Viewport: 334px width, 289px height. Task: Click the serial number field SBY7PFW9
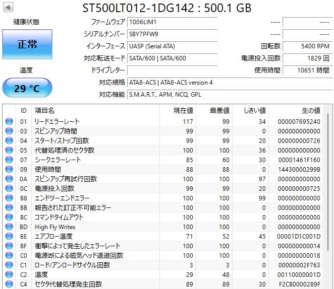point(173,34)
